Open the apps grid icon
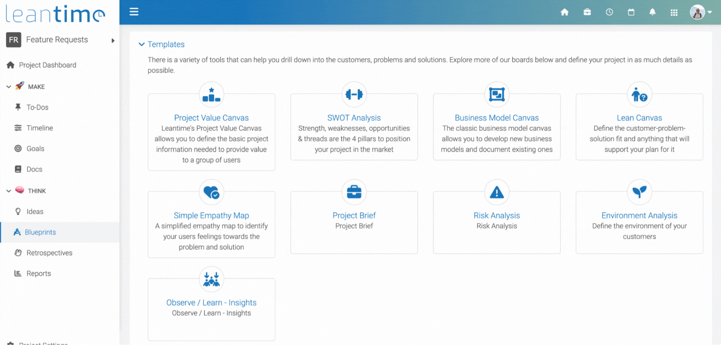The width and height of the screenshot is (721, 345). click(674, 13)
